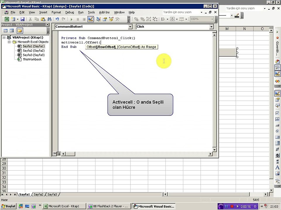The image size is (281, 210).
Task: Click the Cut scissors icon
Action: tap(30, 19)
